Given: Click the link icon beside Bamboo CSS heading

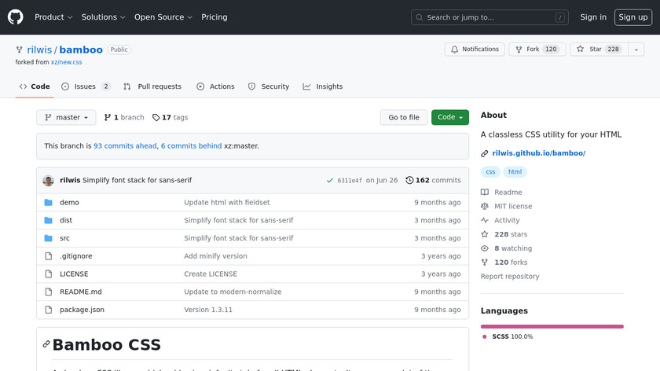Looking at the screenshot, I should [x=46, y=344].
